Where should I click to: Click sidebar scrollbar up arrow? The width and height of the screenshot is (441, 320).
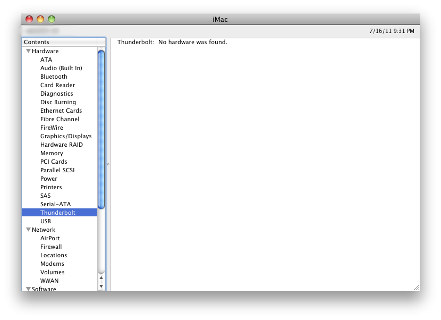click(x=101, y=278)
